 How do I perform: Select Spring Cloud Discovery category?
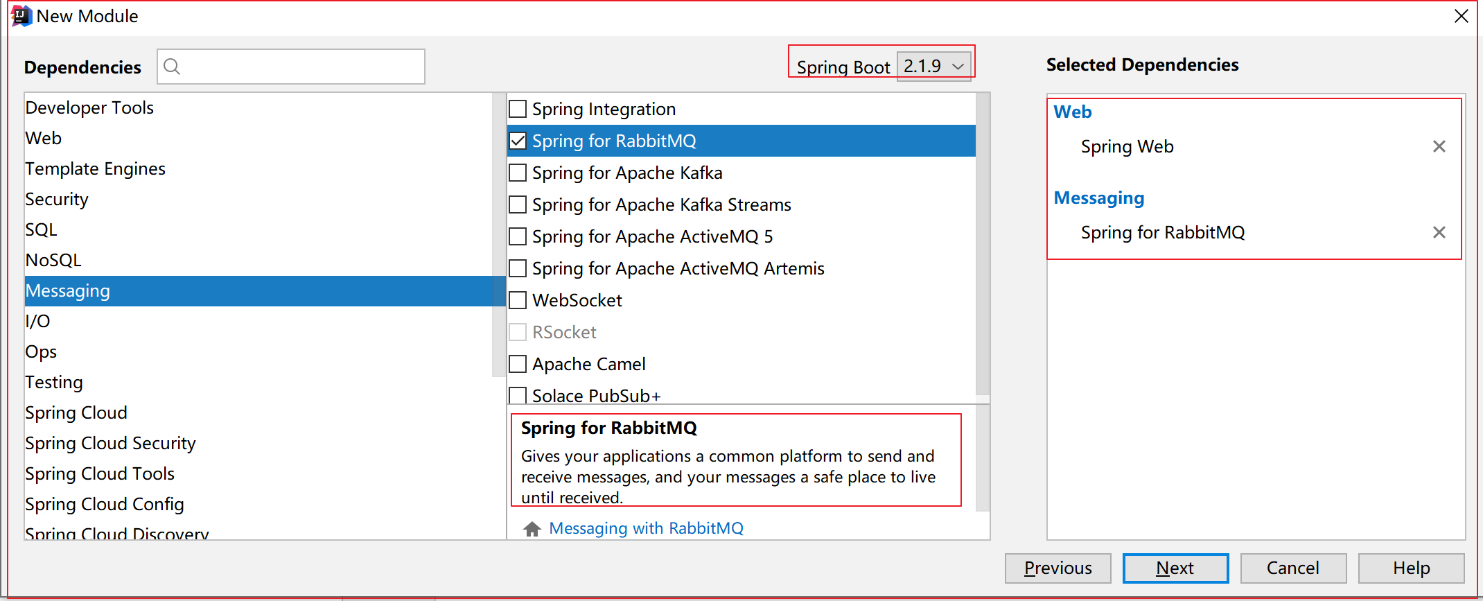[258, 531]
